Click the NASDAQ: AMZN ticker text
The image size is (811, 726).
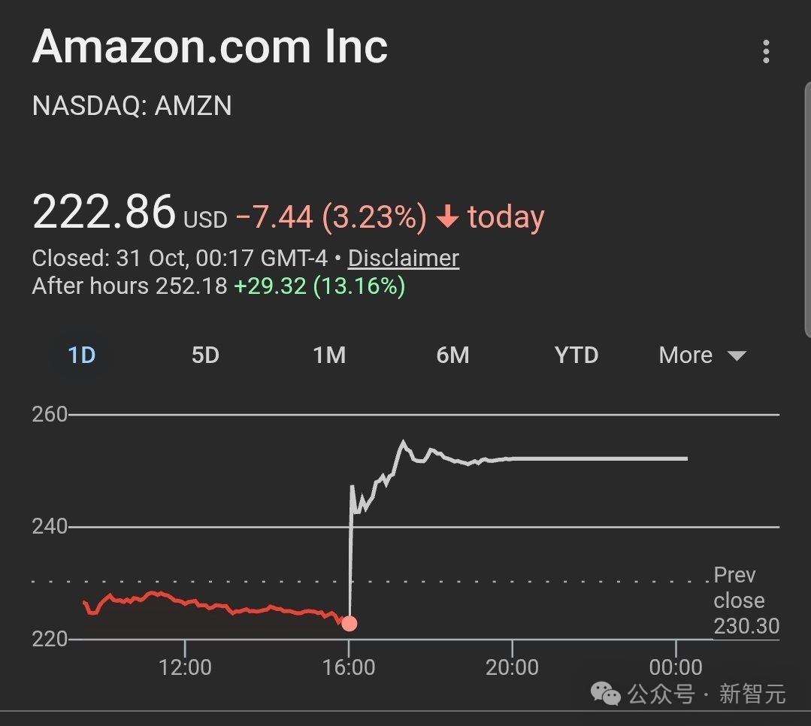tap(132, 106)
